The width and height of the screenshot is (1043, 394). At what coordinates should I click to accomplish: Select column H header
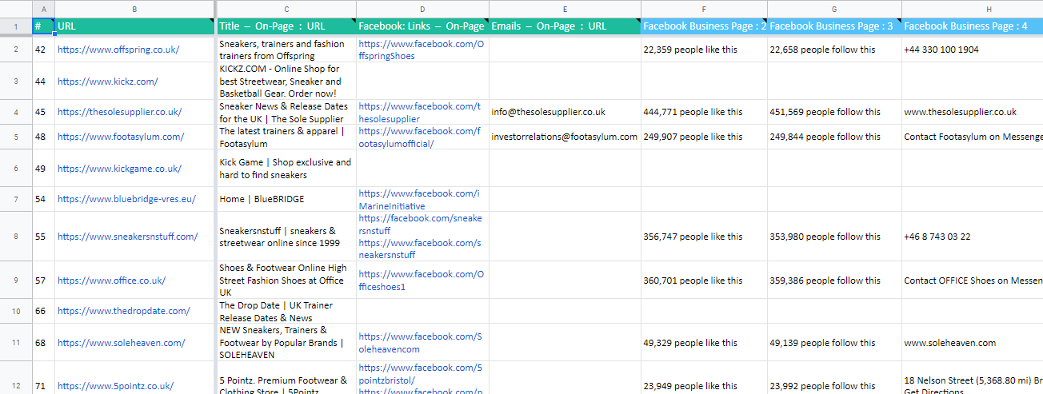pyautogui.click(x=972, y=8)
